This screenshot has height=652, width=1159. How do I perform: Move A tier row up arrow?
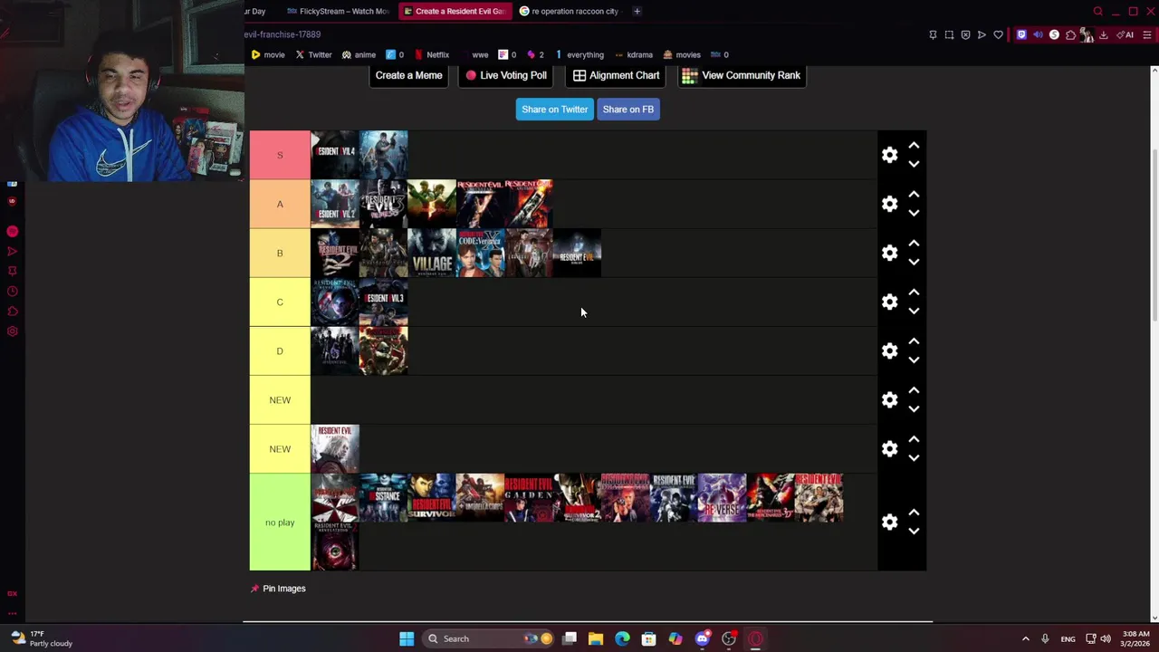click(914, 194)
